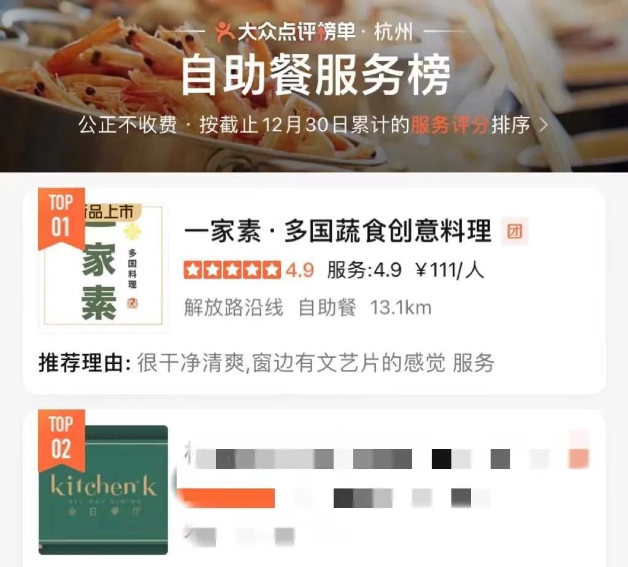628x567 pixels.
Task: Open the 推荐理由 recommendation text line
Action: click(266, 363)
